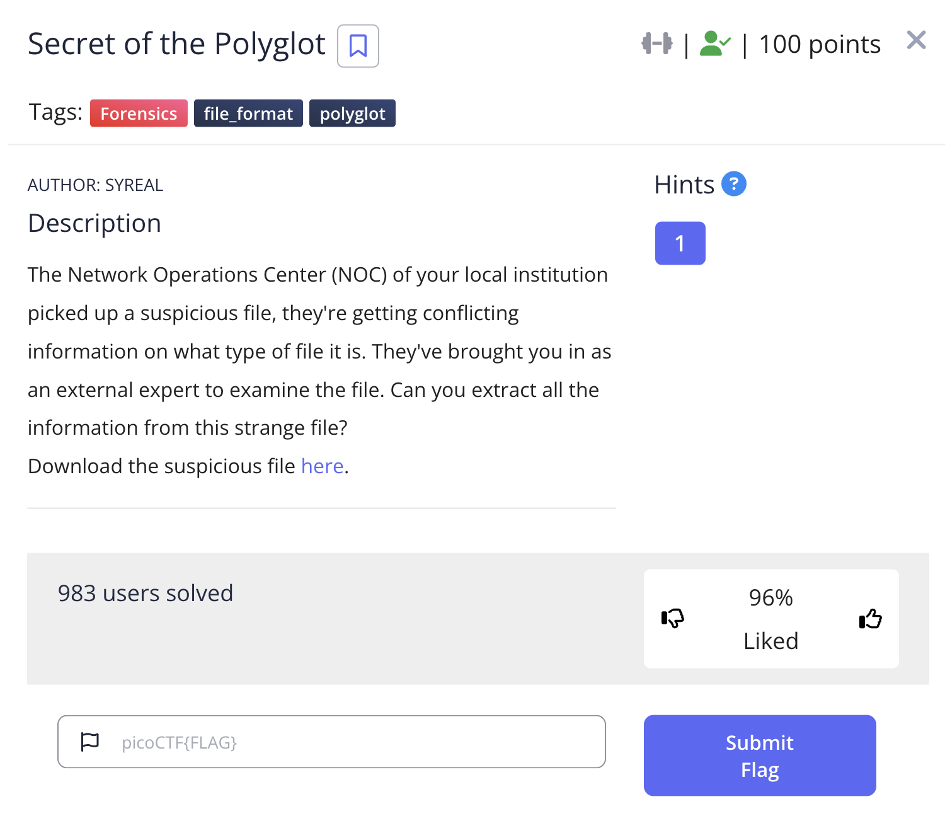The width and height of the screenshot is (945, 833).
Task: Click the flag icon in the input box
Action: coord(90,742)
